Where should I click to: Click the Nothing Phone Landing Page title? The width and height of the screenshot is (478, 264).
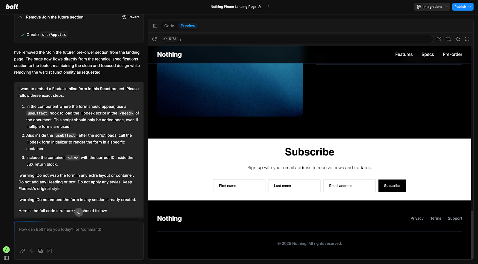pos(233,7)
